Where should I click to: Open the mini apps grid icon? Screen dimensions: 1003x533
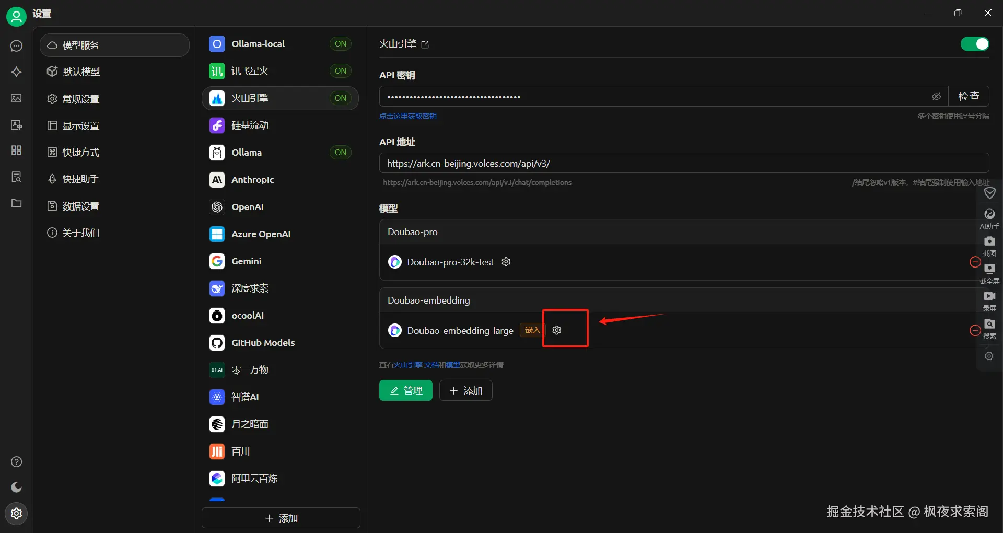pos(16,150)
